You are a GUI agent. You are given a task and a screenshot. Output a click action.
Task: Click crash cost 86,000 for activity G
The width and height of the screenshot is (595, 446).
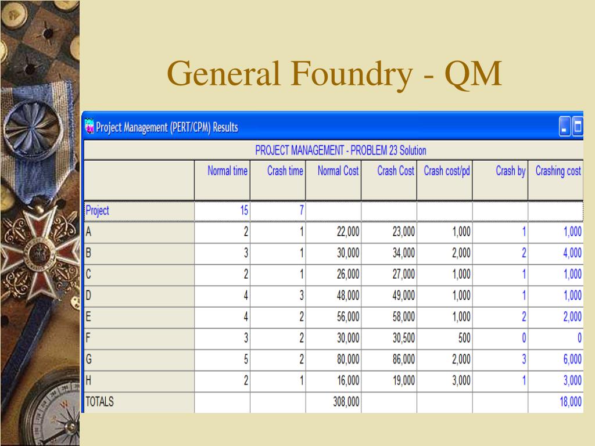(403, 359)
